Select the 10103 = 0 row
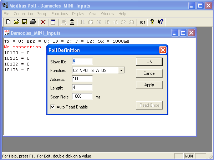214x160 pixels. pyautogui.click(x=17, y=70)
